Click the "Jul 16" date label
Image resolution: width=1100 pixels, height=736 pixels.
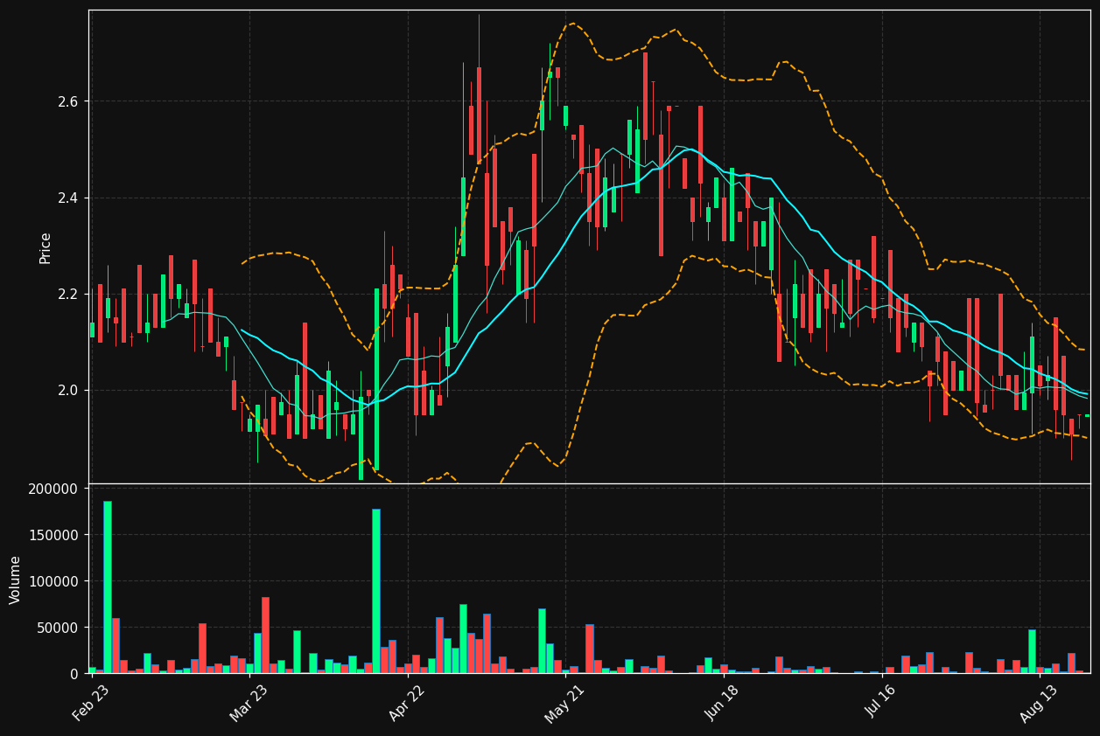881,703
